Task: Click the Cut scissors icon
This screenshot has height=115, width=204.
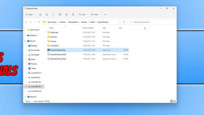Action: (40, 14)
